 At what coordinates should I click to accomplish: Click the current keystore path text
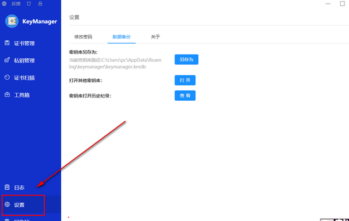(115, 63)
